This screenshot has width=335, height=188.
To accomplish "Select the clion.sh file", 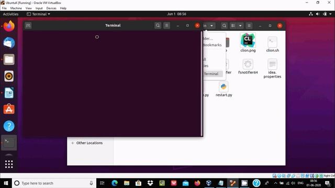I will (x=272, y=44).
